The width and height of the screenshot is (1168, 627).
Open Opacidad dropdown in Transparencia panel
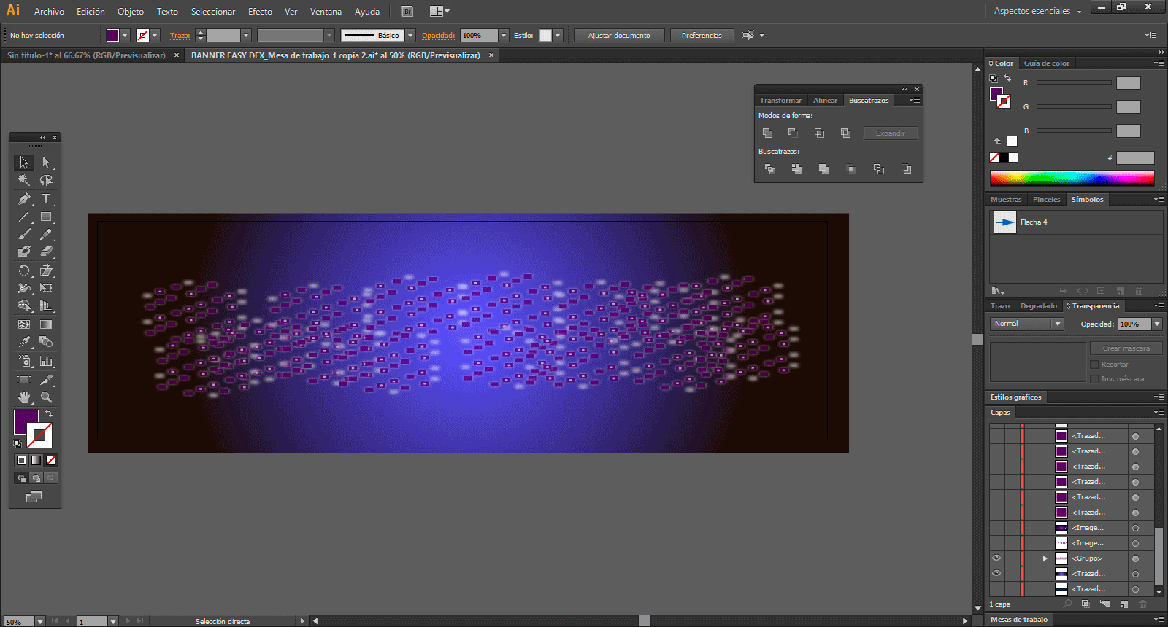1157,324
